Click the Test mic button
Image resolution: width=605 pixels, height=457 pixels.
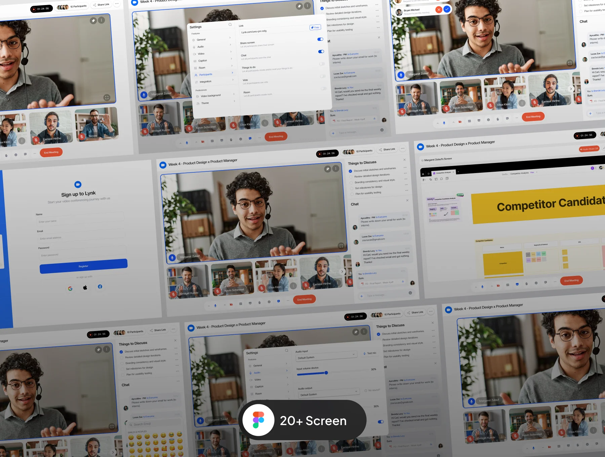[370, 353]
